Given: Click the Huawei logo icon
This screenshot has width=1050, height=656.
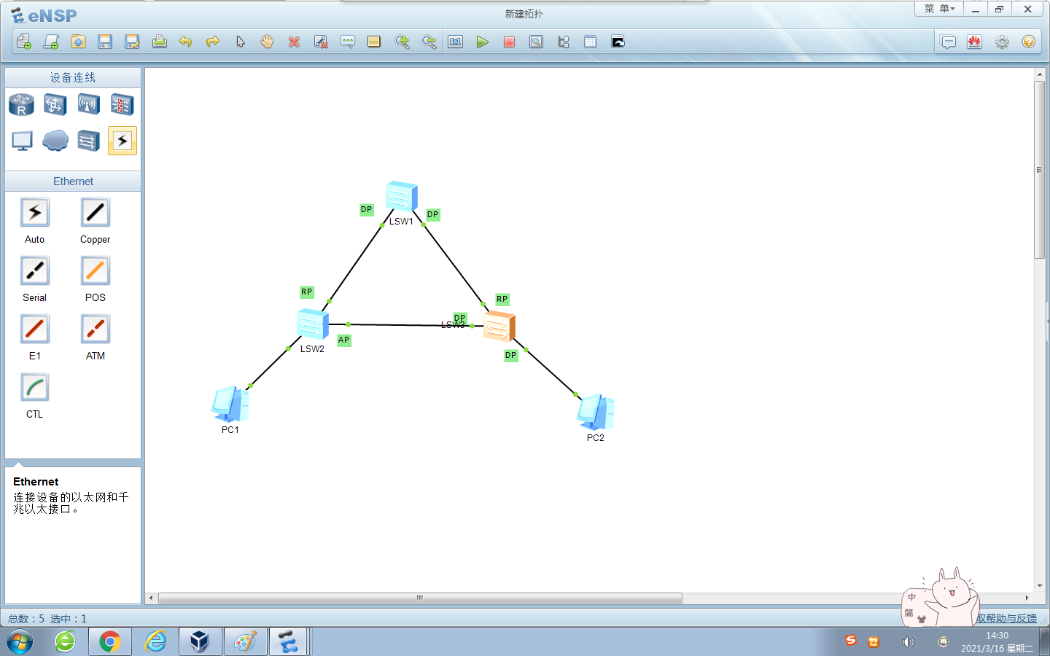Looking at the screenshot, I should 975,42.
